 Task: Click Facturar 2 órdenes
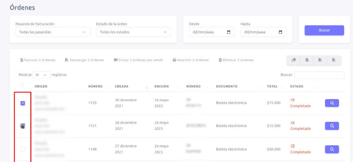pyautogui.click(x=38, y=60)
